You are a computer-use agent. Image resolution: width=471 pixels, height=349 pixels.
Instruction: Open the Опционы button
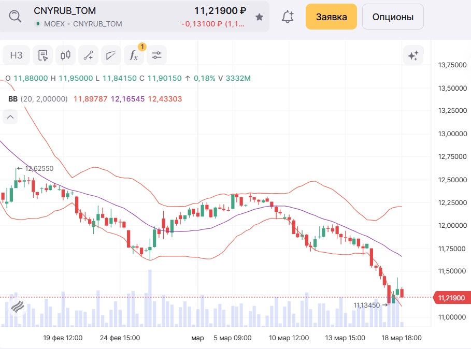click(x=392, y=17)
